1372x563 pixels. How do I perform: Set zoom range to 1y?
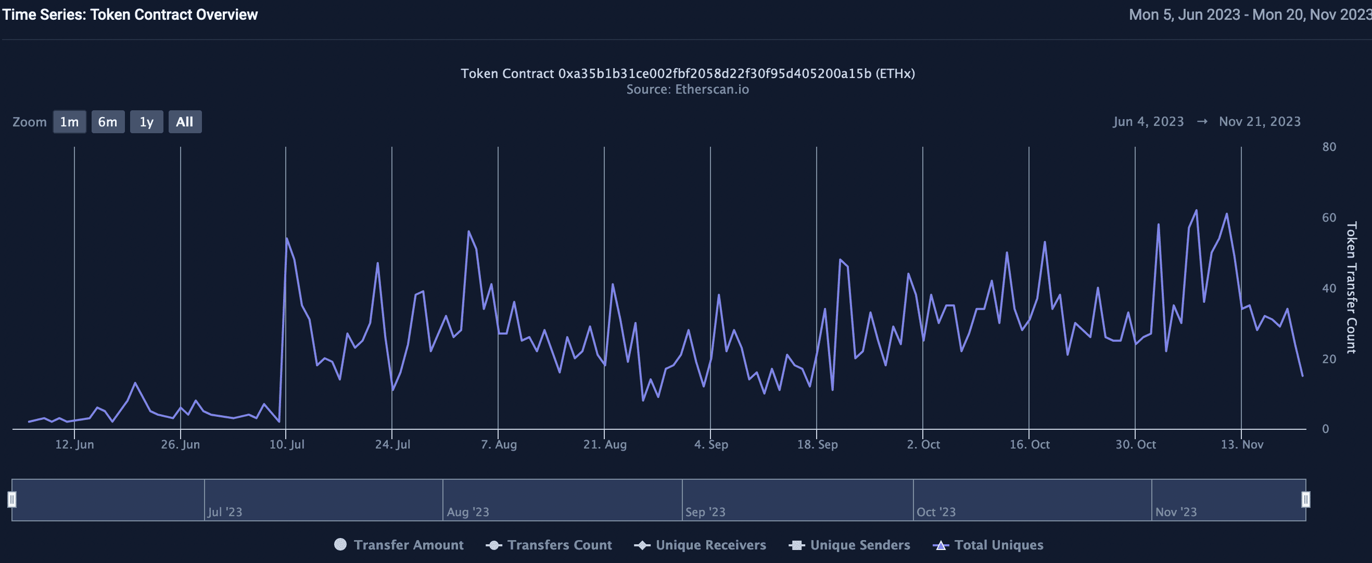146,122
